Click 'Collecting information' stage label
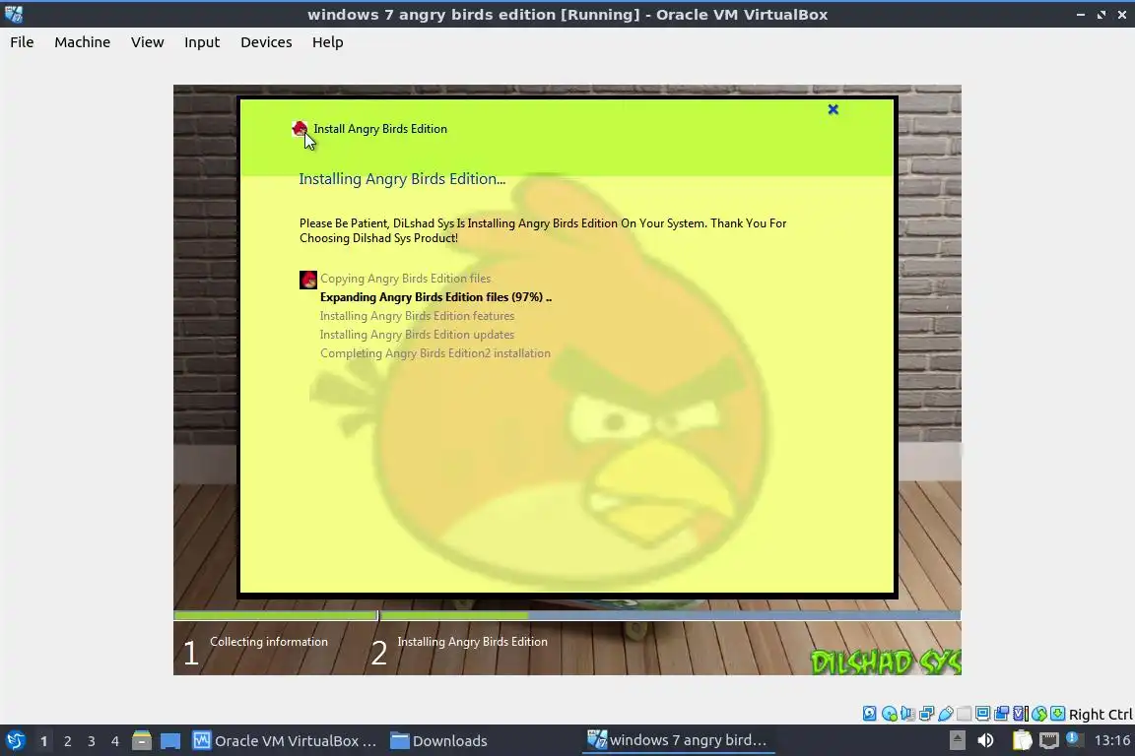 [x=269, y=642]
